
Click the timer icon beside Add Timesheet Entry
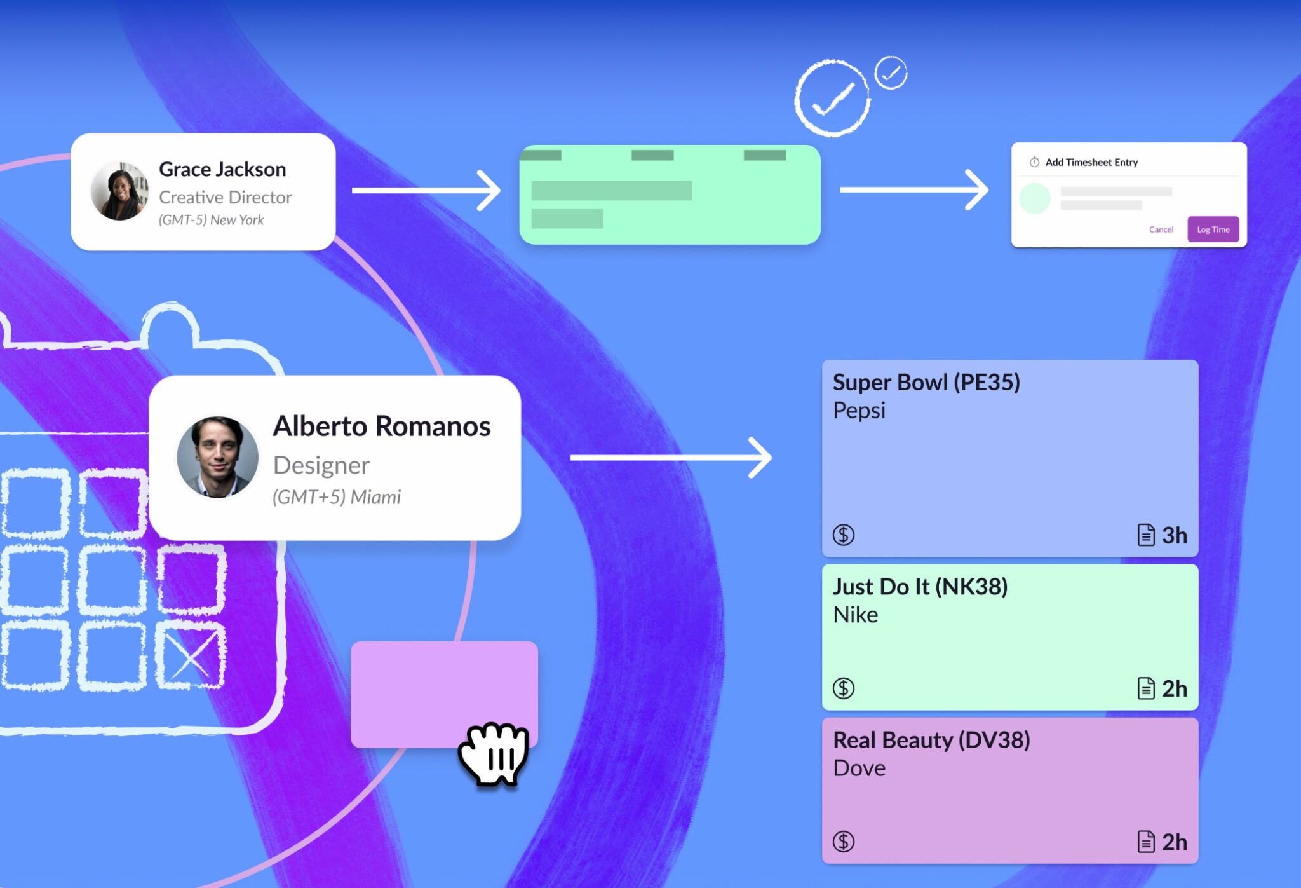(1034, 162)
